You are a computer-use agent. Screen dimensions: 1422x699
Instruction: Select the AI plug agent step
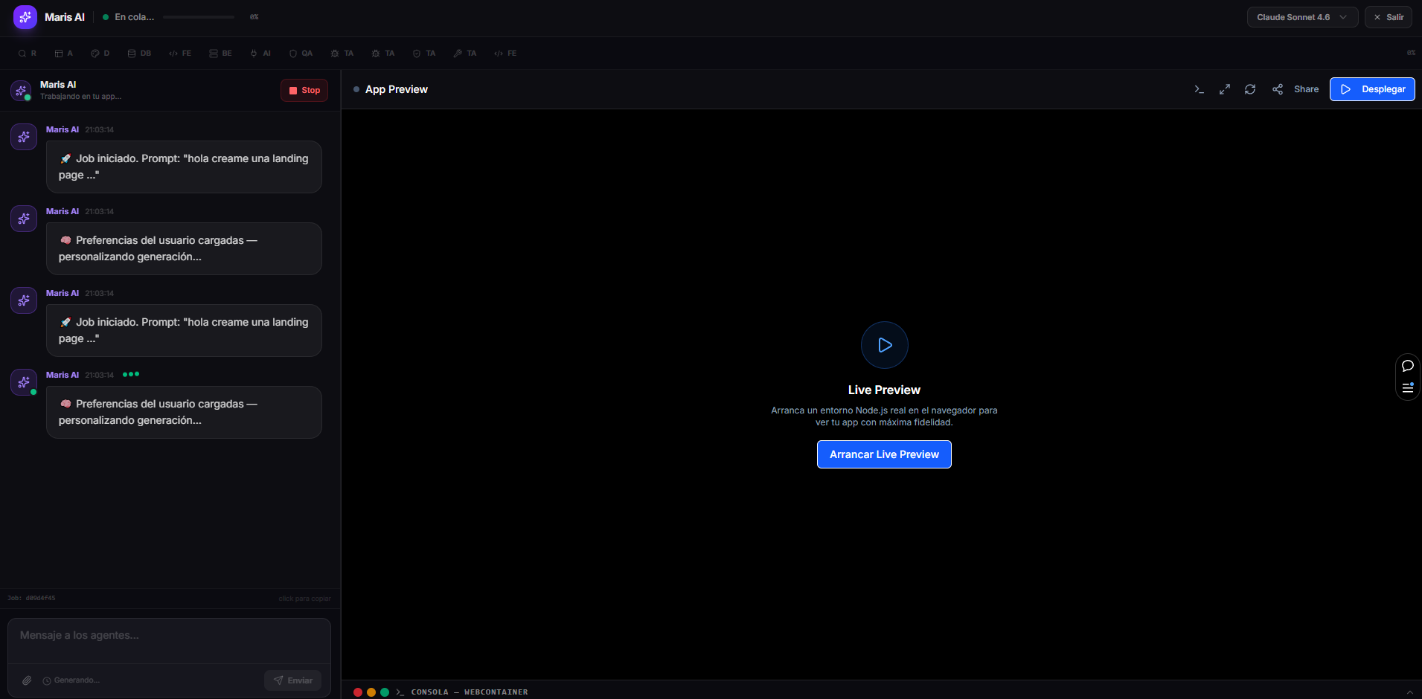(x=260, y=54)
